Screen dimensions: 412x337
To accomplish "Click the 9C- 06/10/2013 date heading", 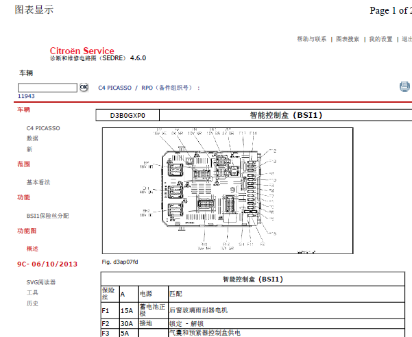I will pyautogui.click(x=47, y=264).
